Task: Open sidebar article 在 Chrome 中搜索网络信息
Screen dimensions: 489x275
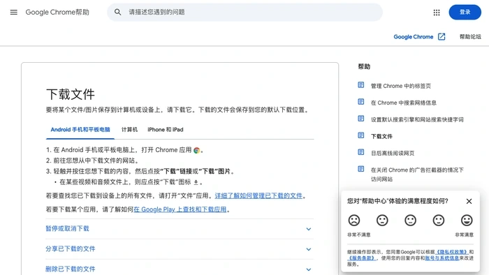Action: point(404,103)
